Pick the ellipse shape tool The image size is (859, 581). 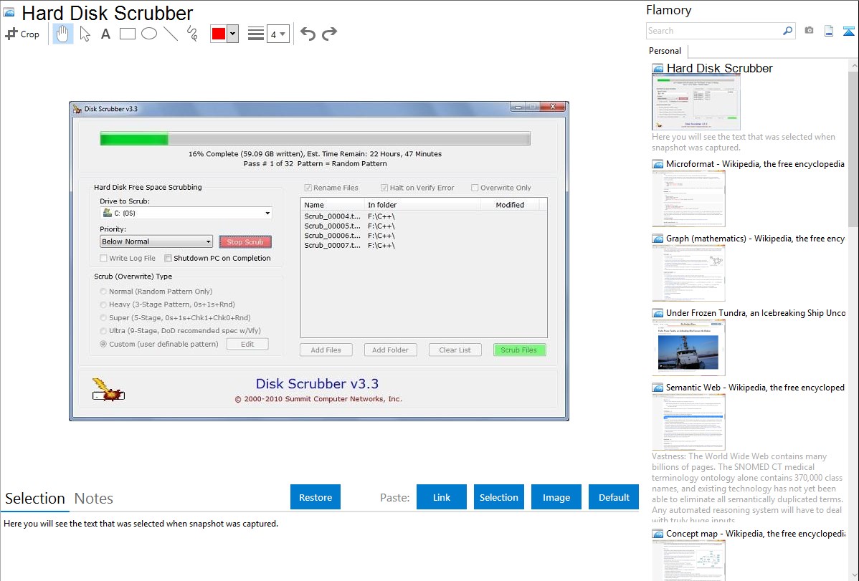(149, 34)
